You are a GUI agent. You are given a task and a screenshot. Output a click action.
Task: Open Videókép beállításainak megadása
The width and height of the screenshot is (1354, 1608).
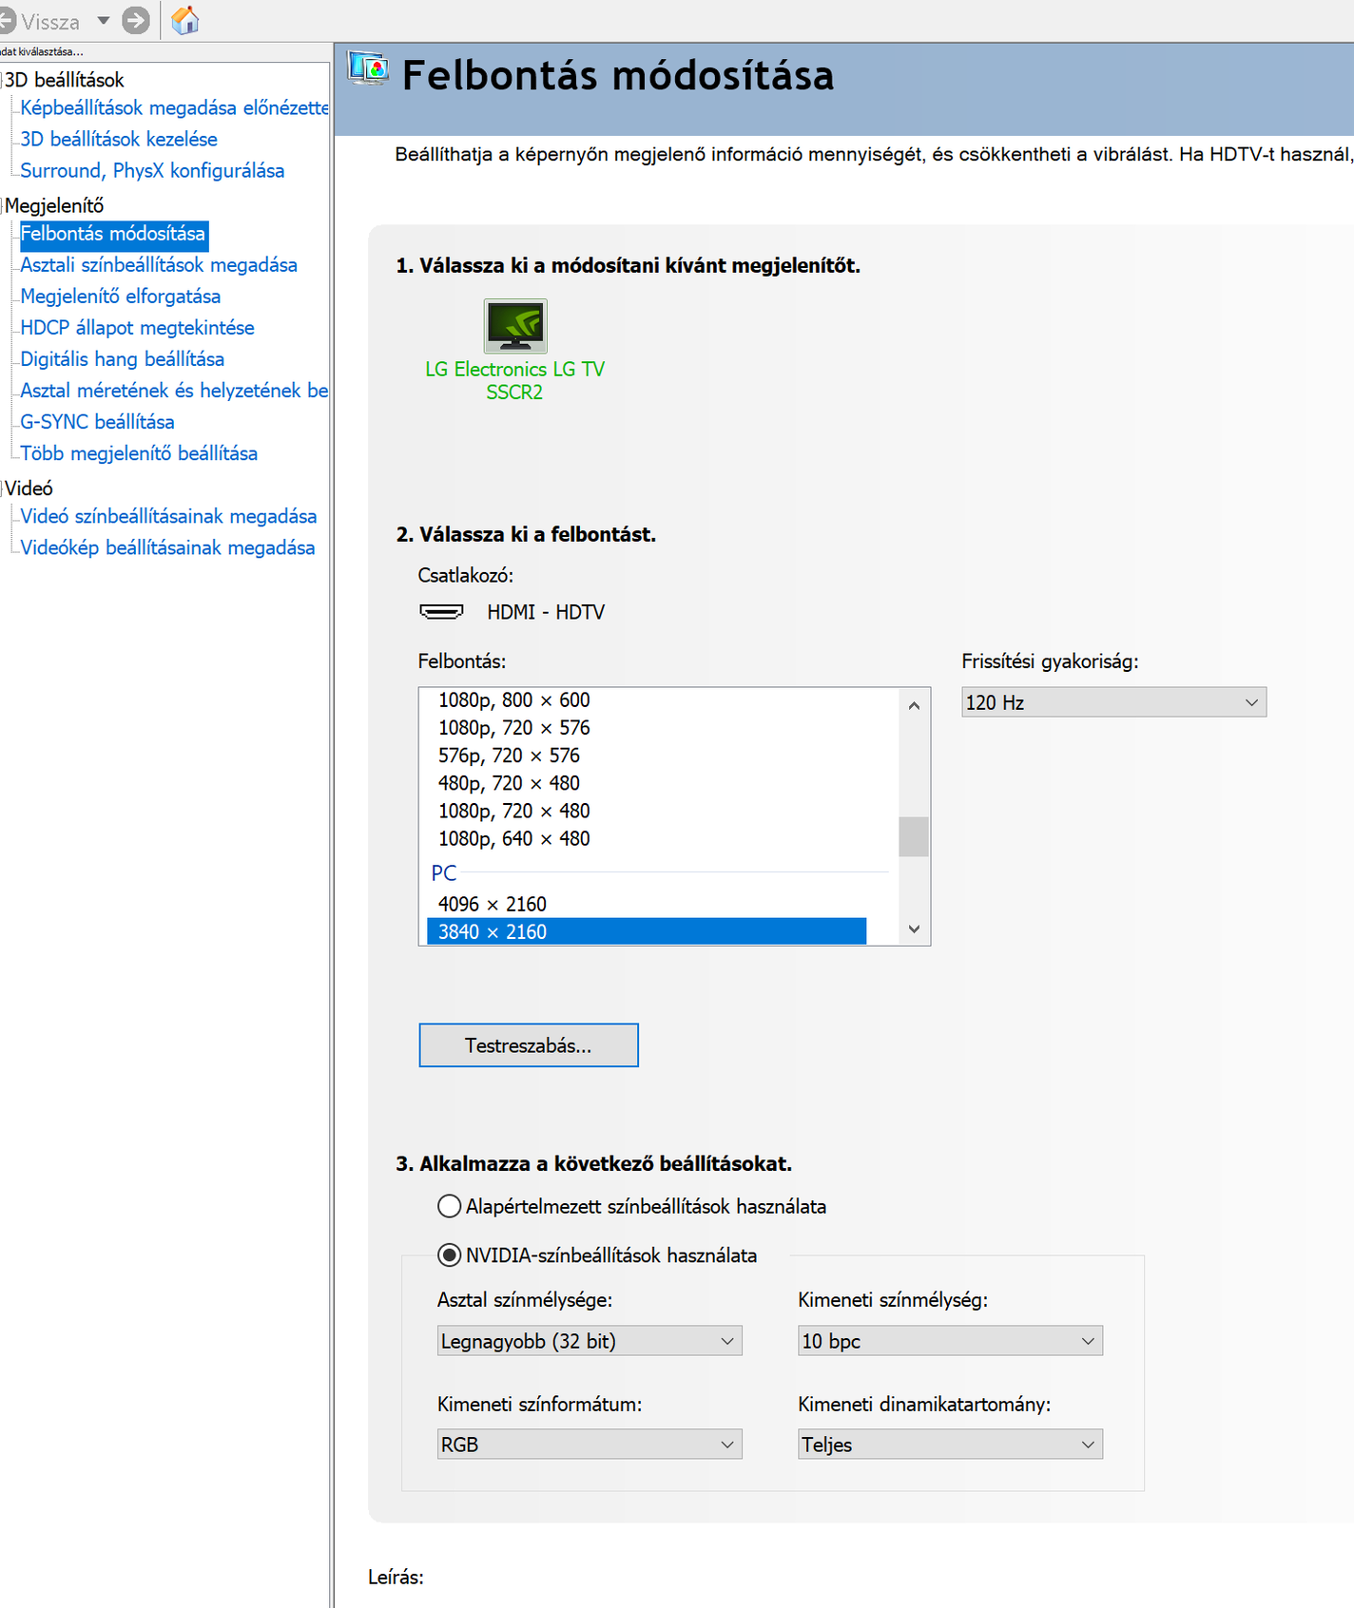tap(167, 547)
